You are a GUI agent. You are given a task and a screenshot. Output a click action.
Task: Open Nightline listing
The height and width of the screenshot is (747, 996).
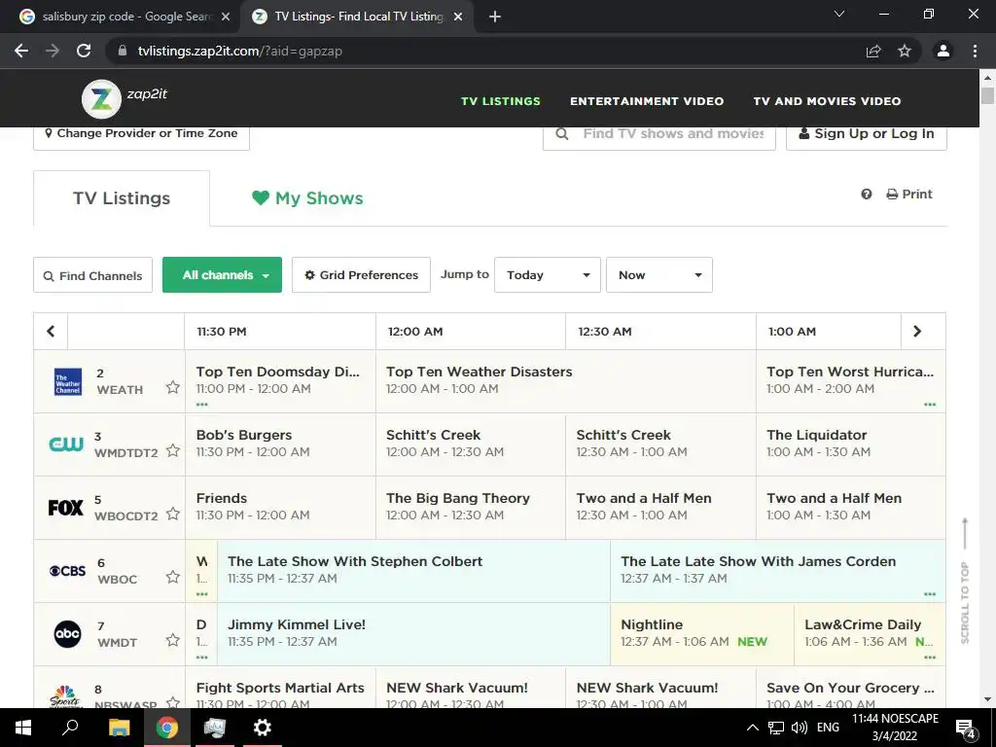[702, 633]
